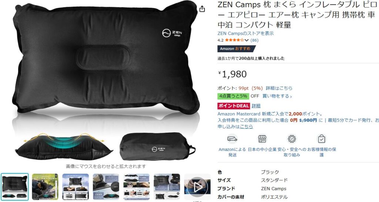This screenshot has height=202, width=379.
Task: Select the third thumbnail with blue sky
Action: click(76, 186)
